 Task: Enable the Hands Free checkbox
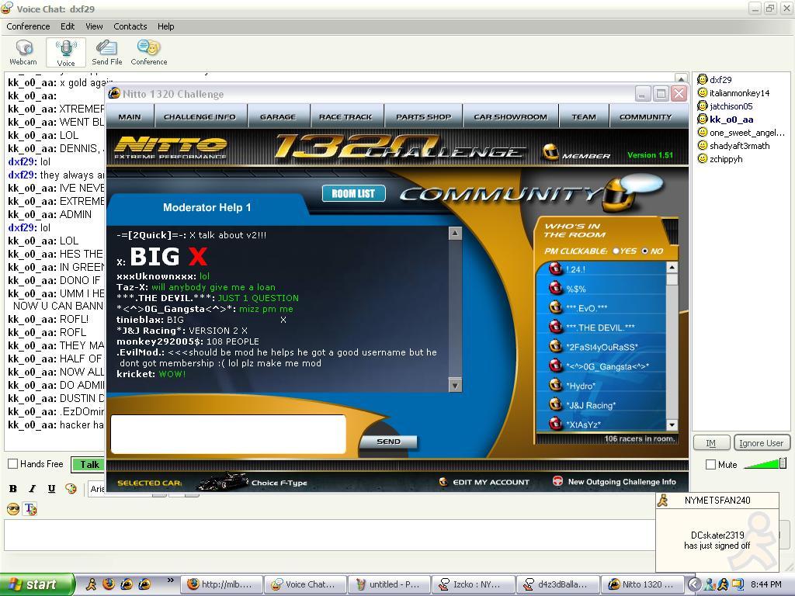tap(13, 463)
